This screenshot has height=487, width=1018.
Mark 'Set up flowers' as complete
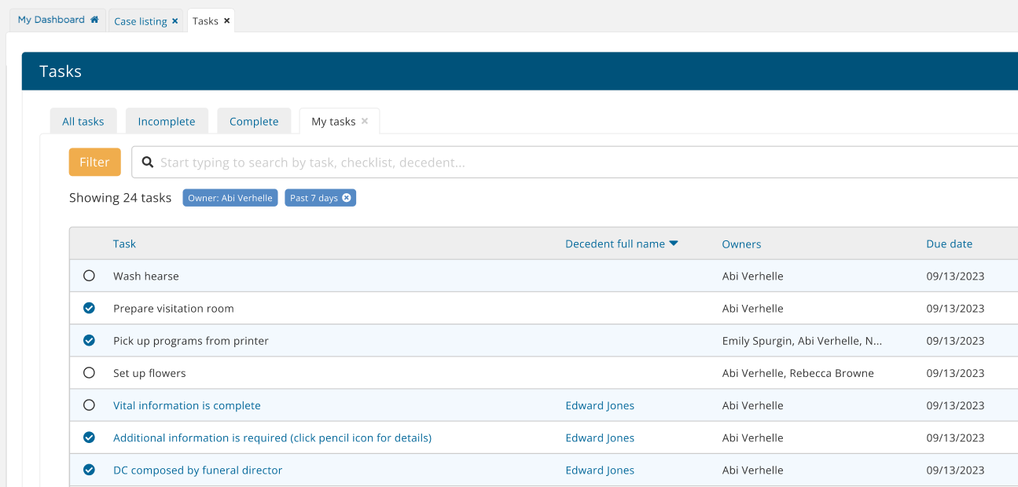coord(89,372)
